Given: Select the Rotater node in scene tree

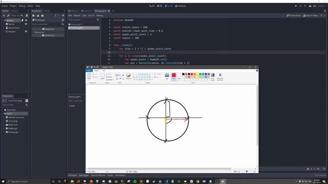Looking at the screenshot, I should (12, 32).
